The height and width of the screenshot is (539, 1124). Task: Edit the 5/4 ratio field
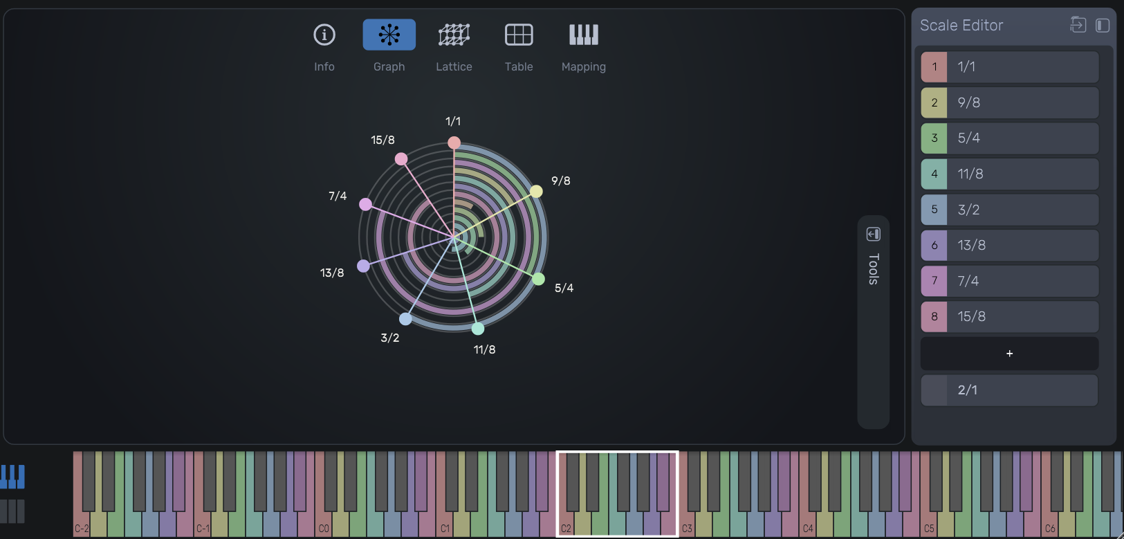tap(1022, 138)
